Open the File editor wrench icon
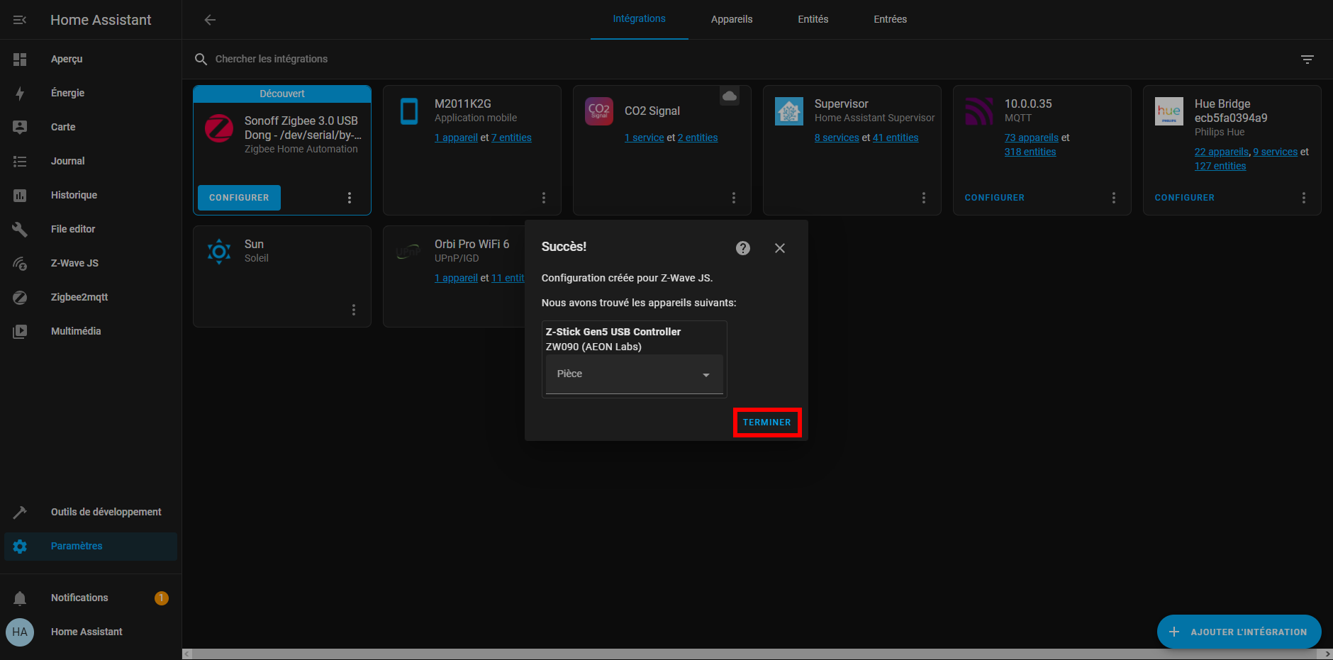Image resolution: width=1333 pixels, height=660 pixels. [20, 229]
